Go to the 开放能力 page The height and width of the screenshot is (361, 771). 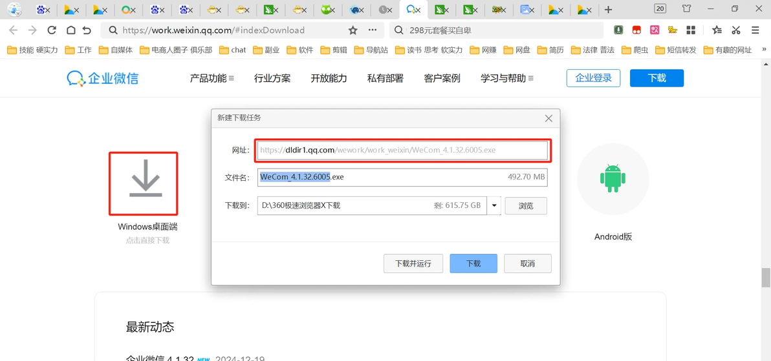click(x=329, y=78)
